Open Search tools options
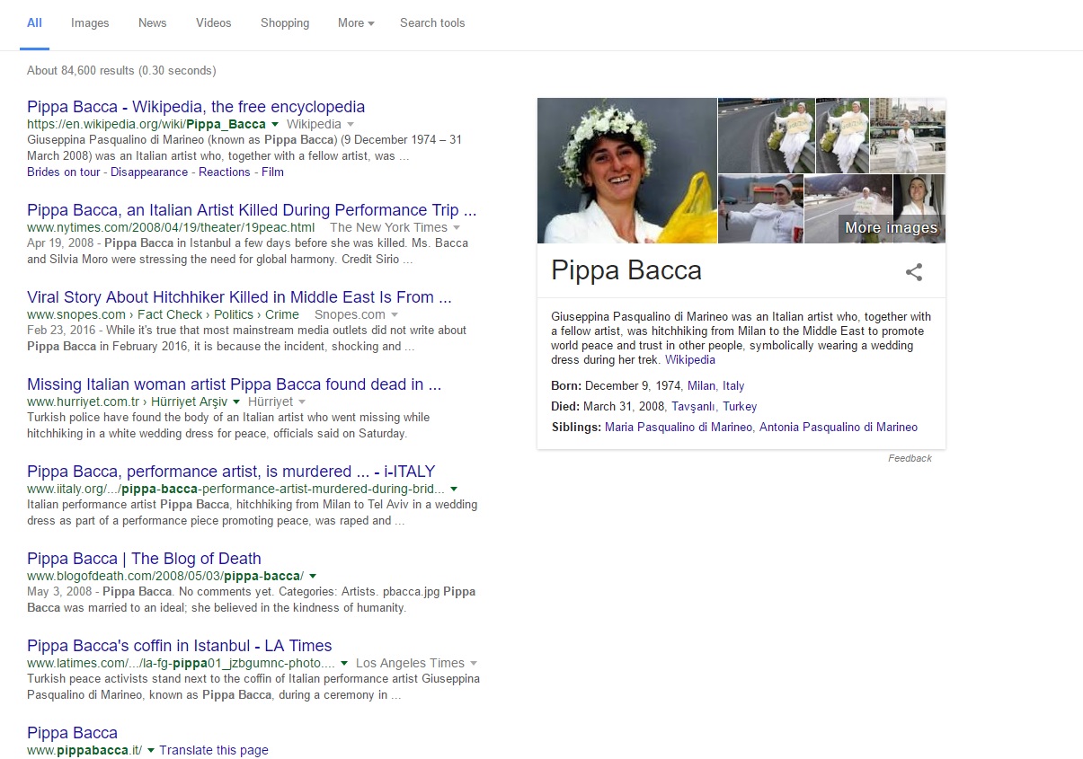 (x=432, y=23)
